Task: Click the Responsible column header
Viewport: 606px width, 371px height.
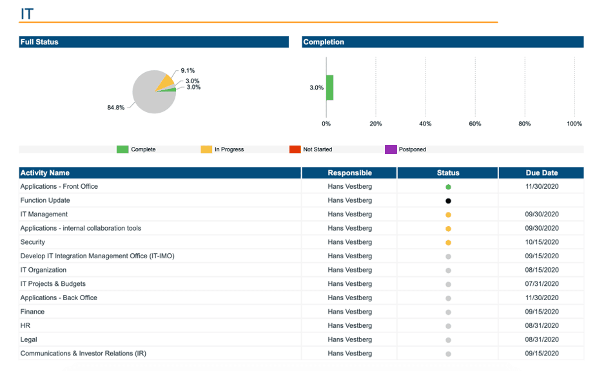Action: tap(349, 173)
